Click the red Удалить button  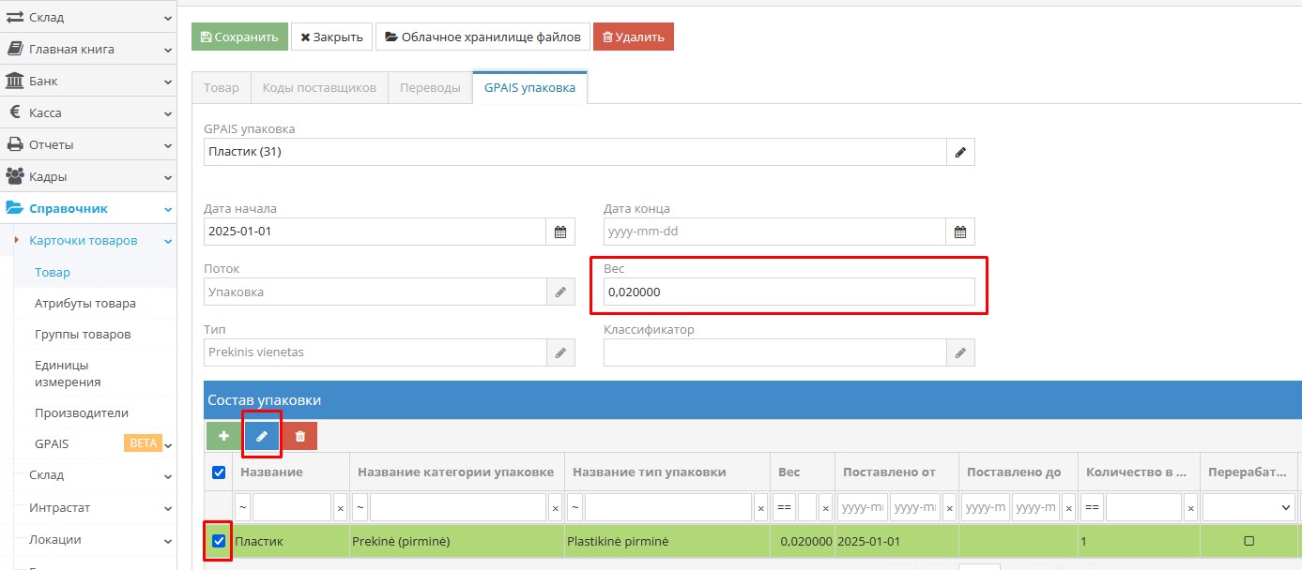[x=633, y=37]
